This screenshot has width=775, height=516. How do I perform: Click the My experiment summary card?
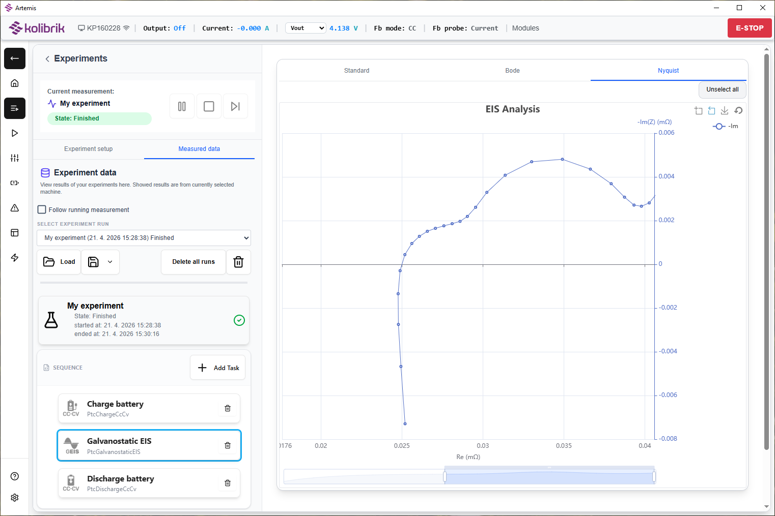[x=144, y=320]
